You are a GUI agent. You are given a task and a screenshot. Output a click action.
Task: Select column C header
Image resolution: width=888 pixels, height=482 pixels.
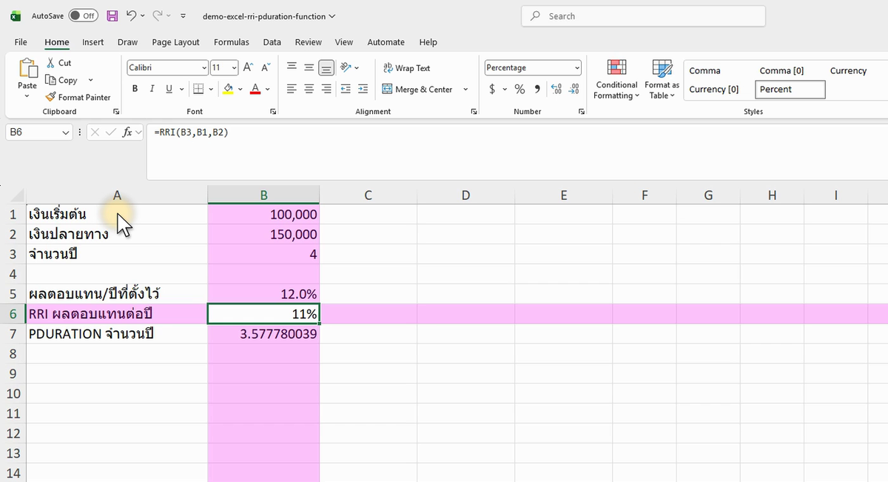(x=368, y=195)
